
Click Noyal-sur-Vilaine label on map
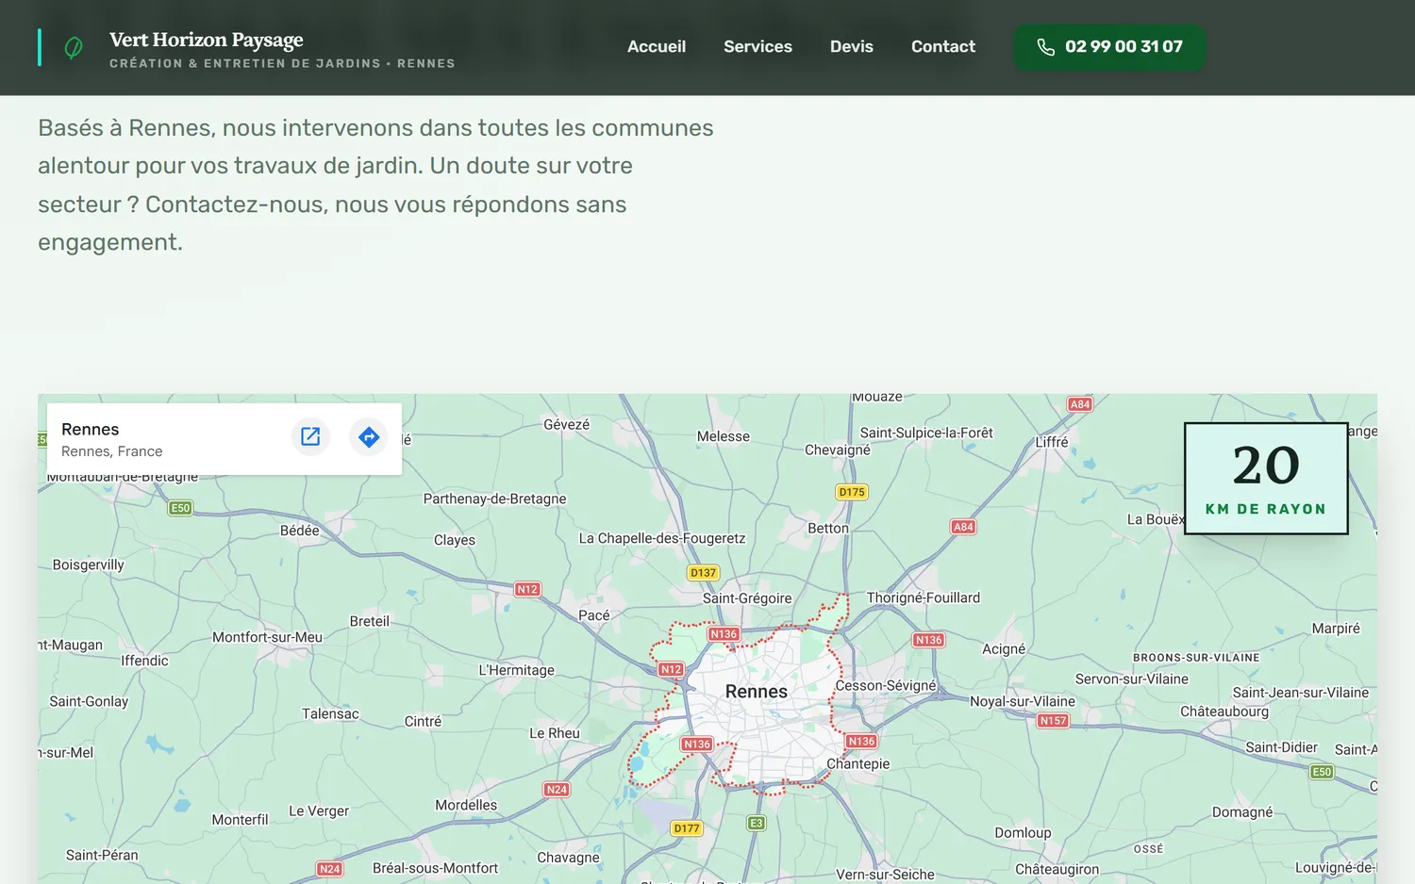[x=1023, y=701]
